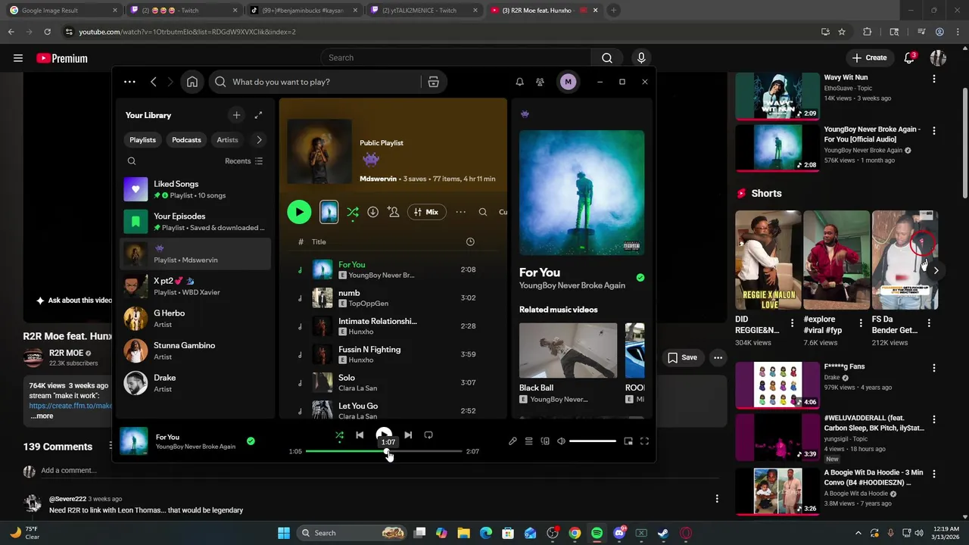Filter library by Playlists
969x545 pixels.
tap(142, 140)
